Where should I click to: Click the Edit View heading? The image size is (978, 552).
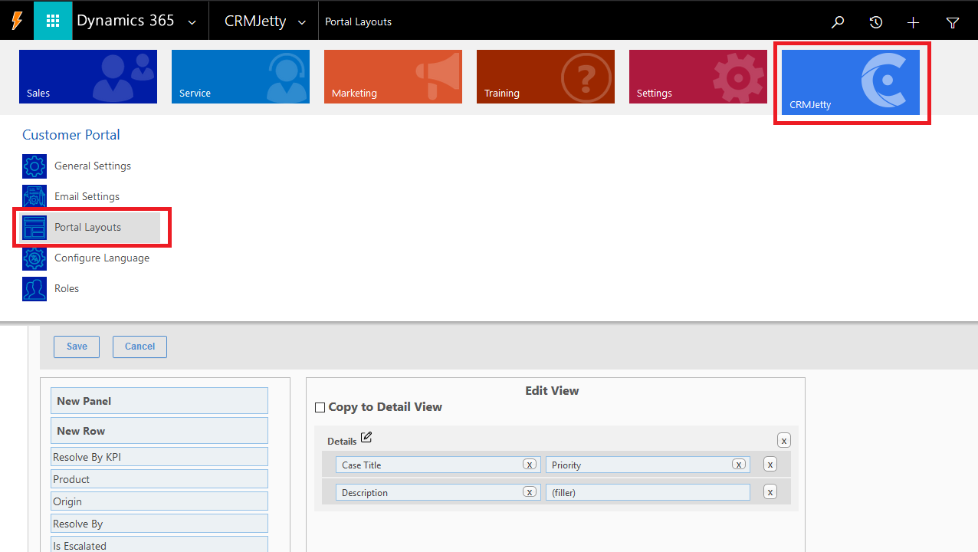click(552, 391)
